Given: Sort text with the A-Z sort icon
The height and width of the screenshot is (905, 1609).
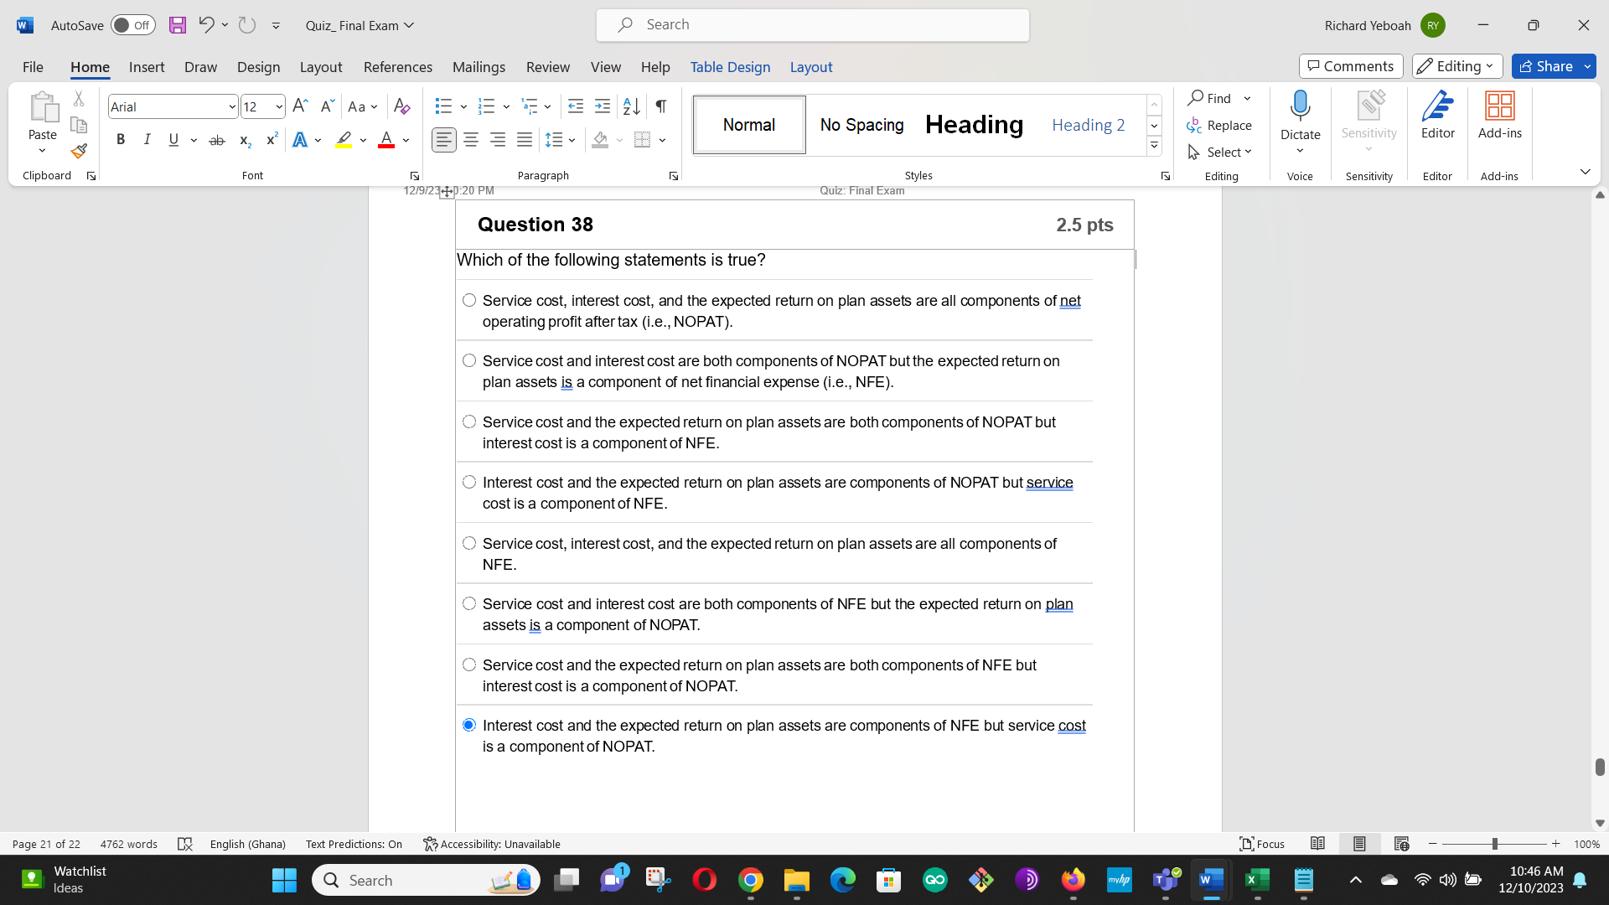Looking at the screenshot, I should (x=632, y=106).
